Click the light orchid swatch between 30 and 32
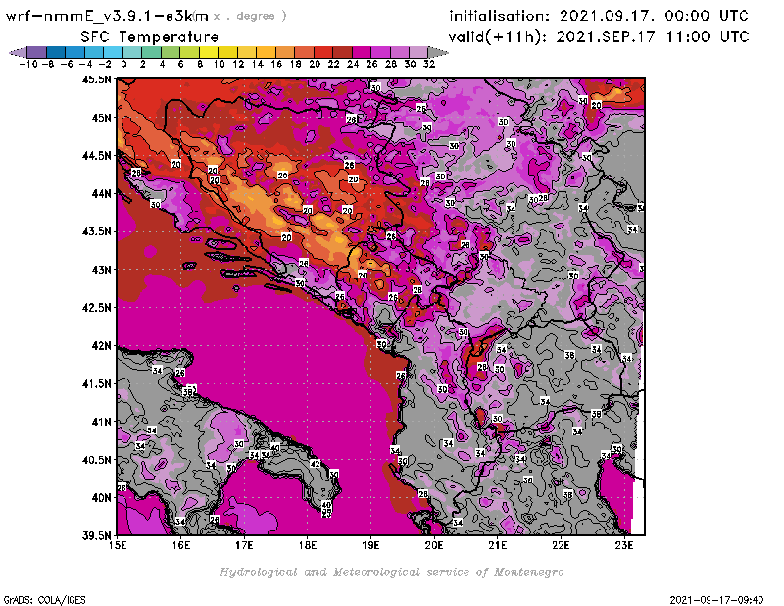 [418, 52]
